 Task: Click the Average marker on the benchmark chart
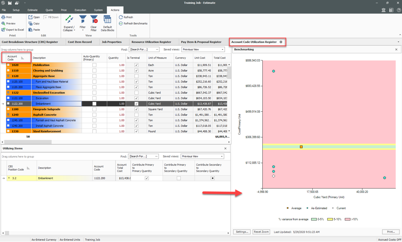[x=301, y=147]
